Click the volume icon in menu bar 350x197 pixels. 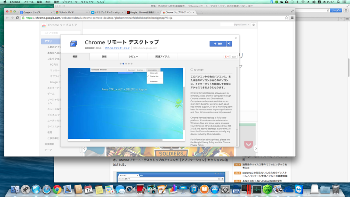point(314,2)
